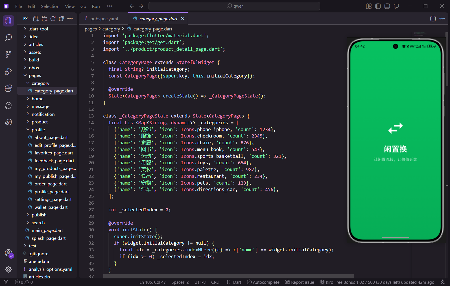This screenshot has height=286, width=450.
Task: Close the category_page.dart tab
Action: (x=183, y=19)
